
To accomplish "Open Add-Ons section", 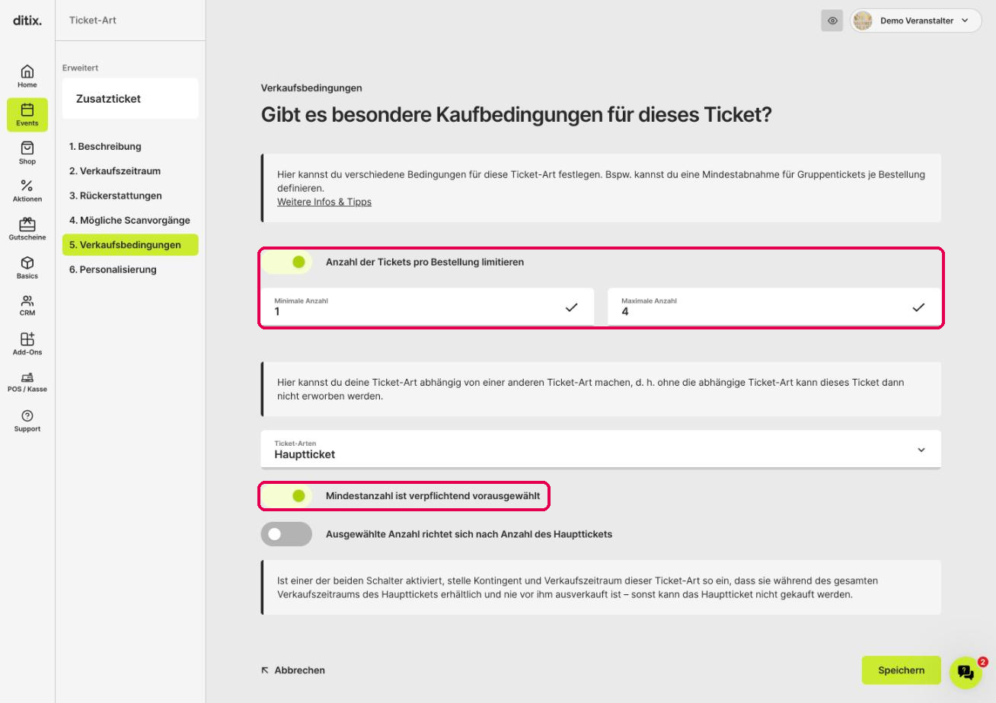I will coord(27,344).
